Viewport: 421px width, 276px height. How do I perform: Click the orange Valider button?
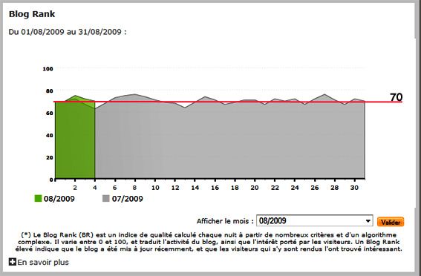click(x=391, y=222)
